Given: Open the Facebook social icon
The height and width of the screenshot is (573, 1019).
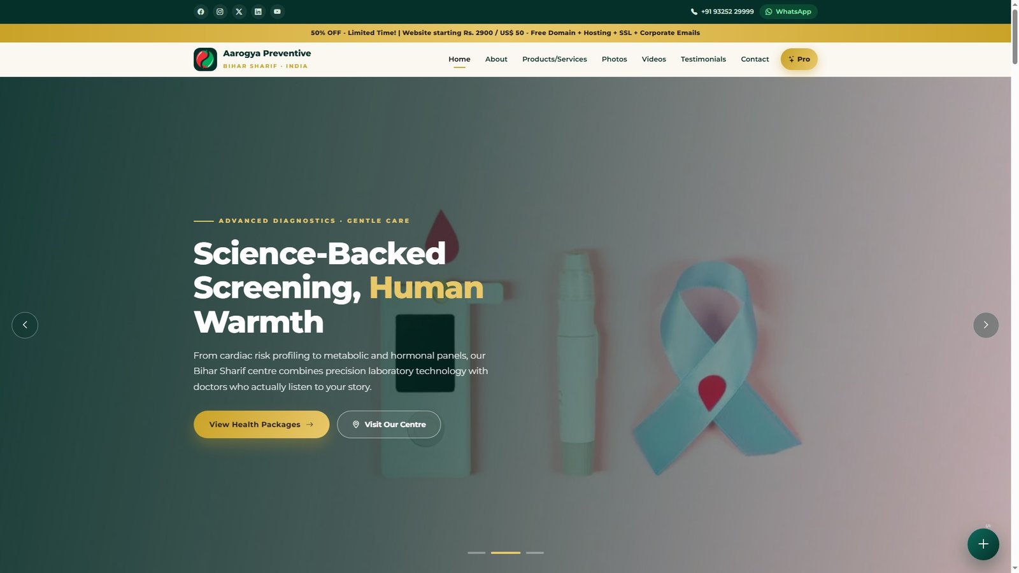Looking at the screenshot, I should pos(201,11).
